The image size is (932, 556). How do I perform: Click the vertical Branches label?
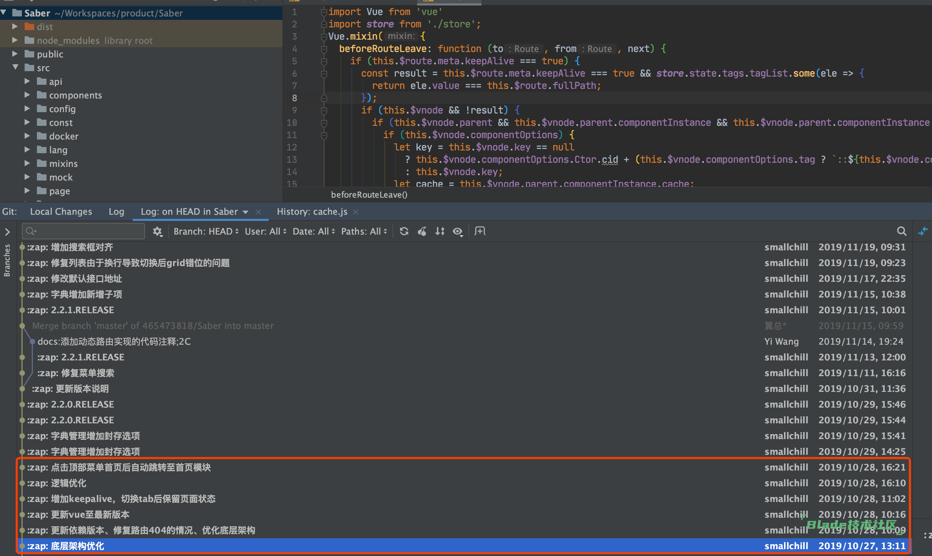tap(7, 261)
